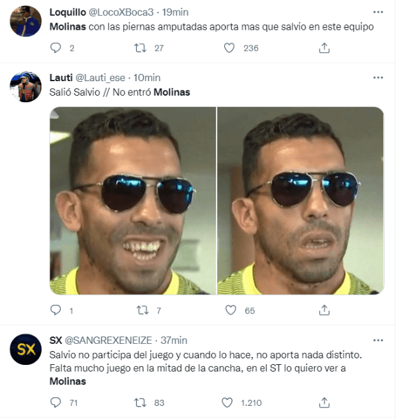Open Loquillo's profile avatar

pos(26,21)
